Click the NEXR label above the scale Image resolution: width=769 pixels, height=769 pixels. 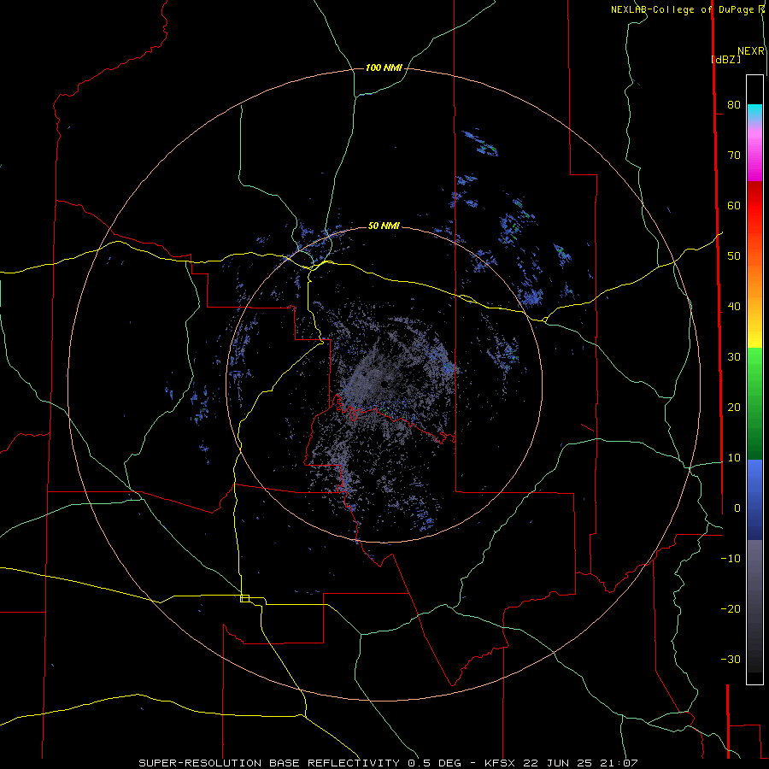click(x=751, y=51)
